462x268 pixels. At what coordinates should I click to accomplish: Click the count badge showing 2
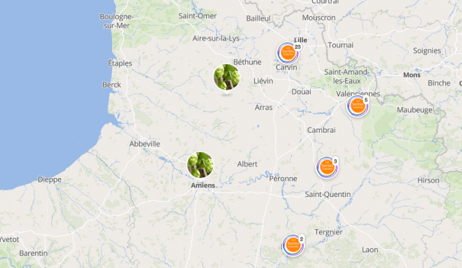(x=301, y=239)
